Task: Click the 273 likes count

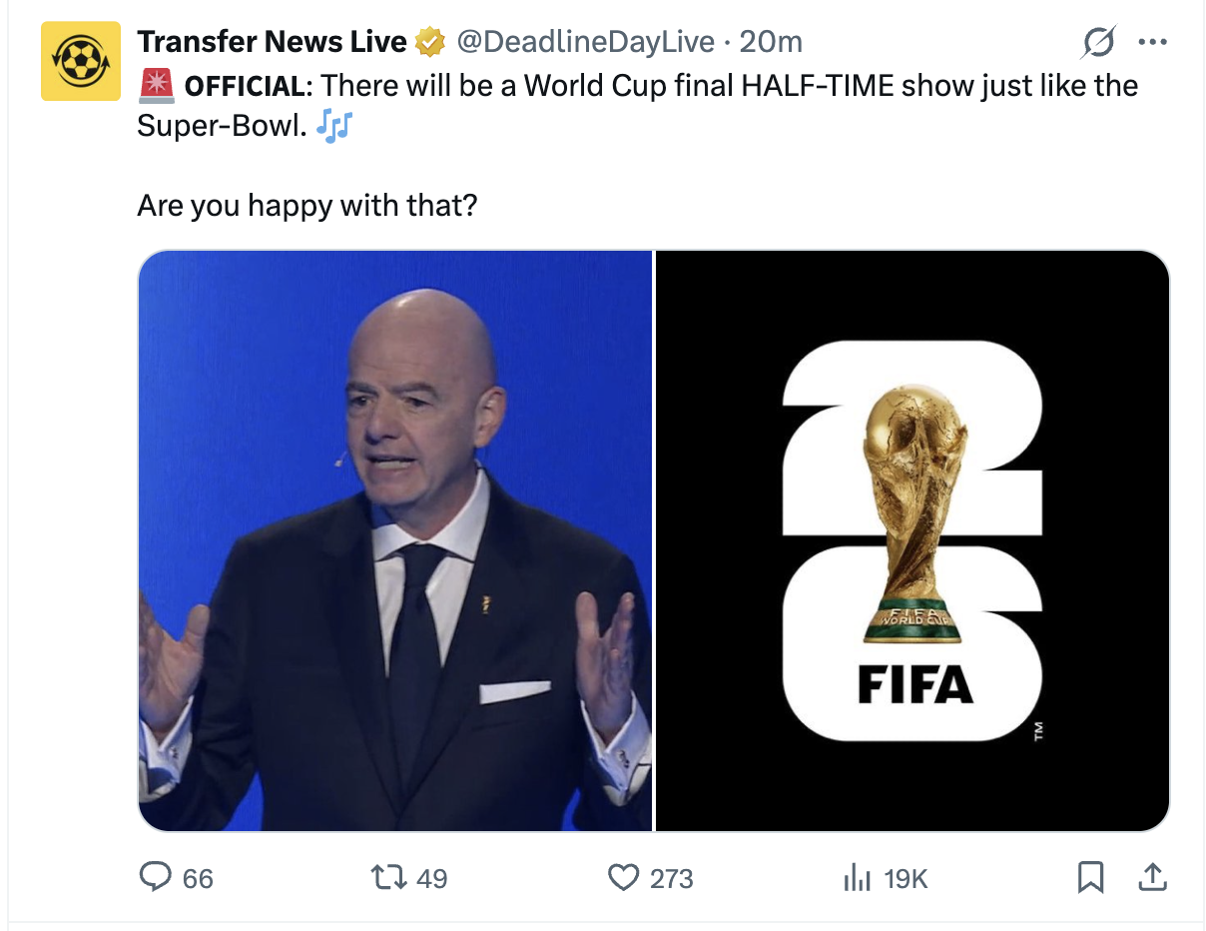Action: [671, 879]
